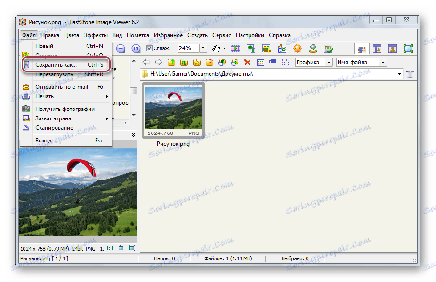Select the hand pan tool

click(216, 48)
